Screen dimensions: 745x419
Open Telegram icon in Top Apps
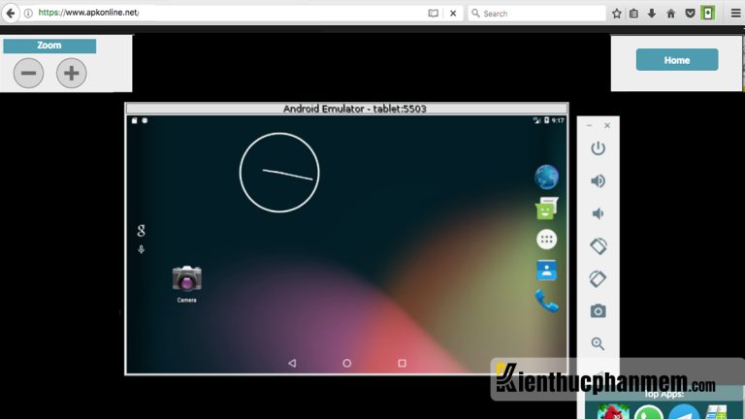pyautogui.click(x=684, y=412)
